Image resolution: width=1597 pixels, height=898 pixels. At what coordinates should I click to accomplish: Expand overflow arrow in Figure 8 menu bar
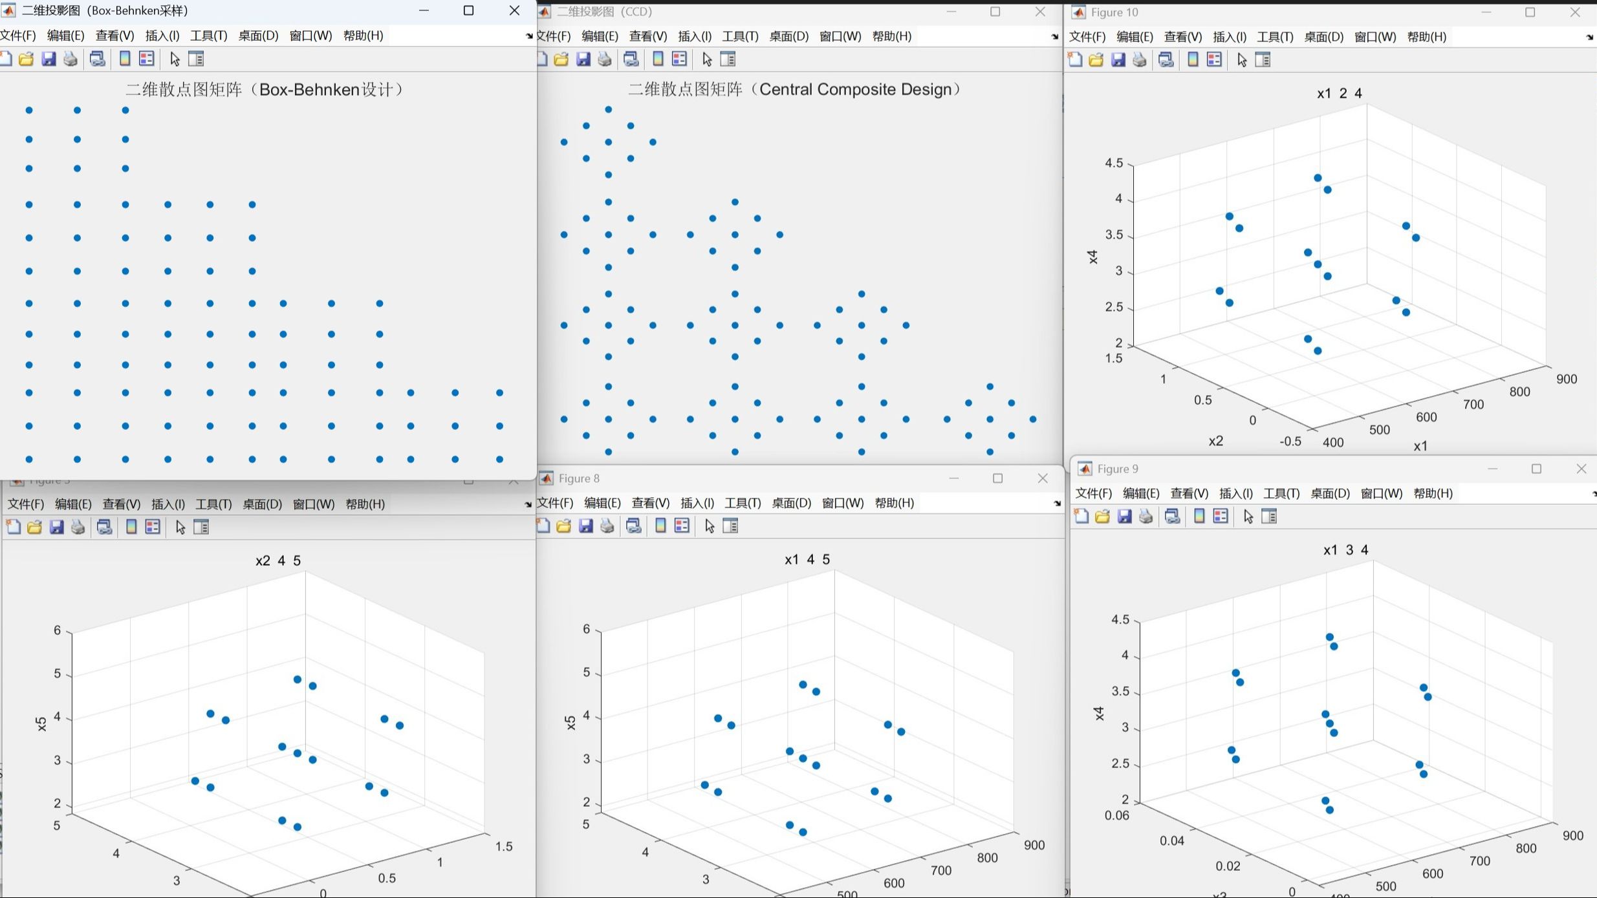pyautogui.click(x=1057, y=503)
